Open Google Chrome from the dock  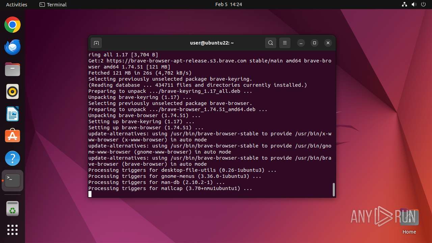click(x=12, y=25)
